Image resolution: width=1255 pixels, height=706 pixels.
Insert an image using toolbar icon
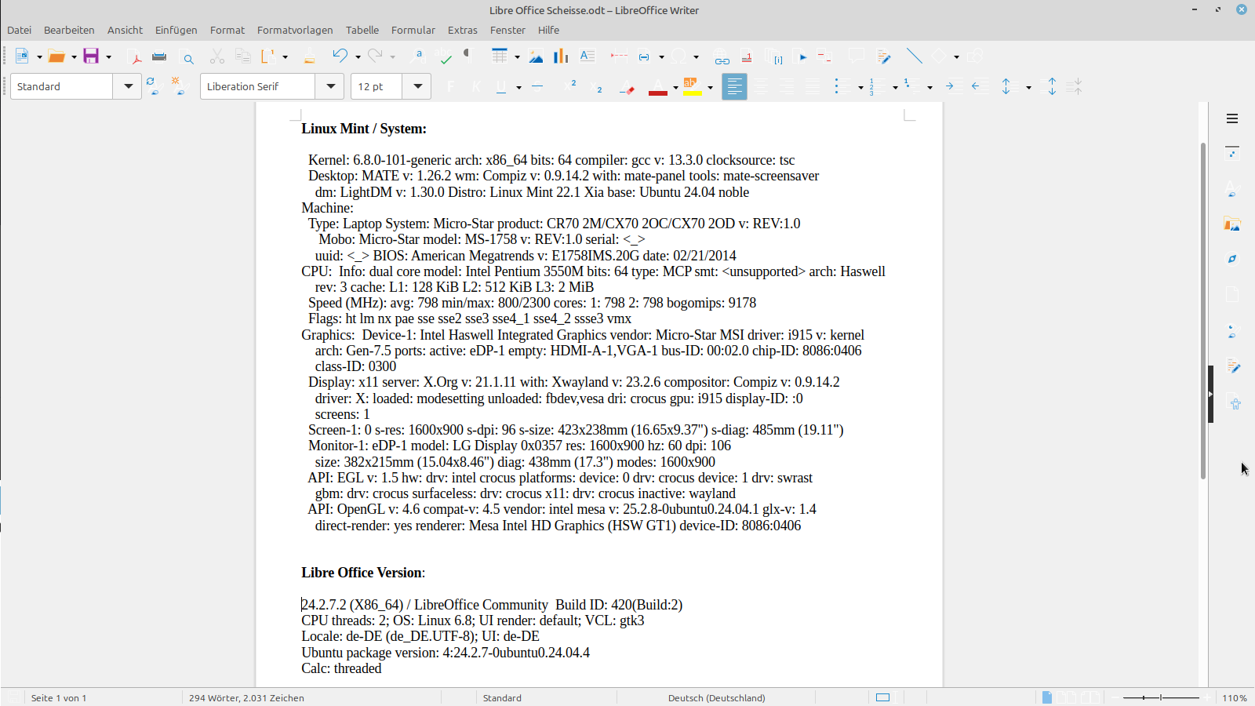pos(536,56)
